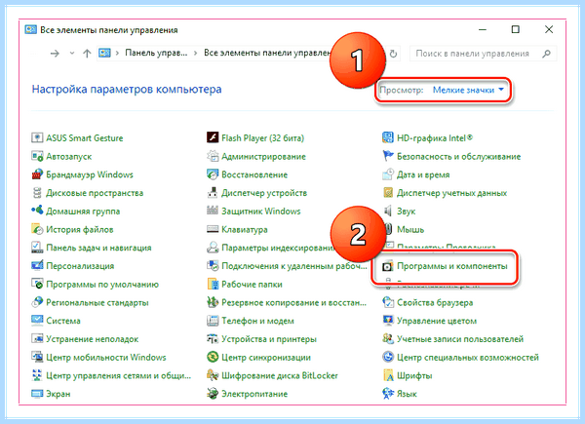Open the Мелкие значки view dropdown
This screenshot has height=424, width=585.
tap(468, 90)
